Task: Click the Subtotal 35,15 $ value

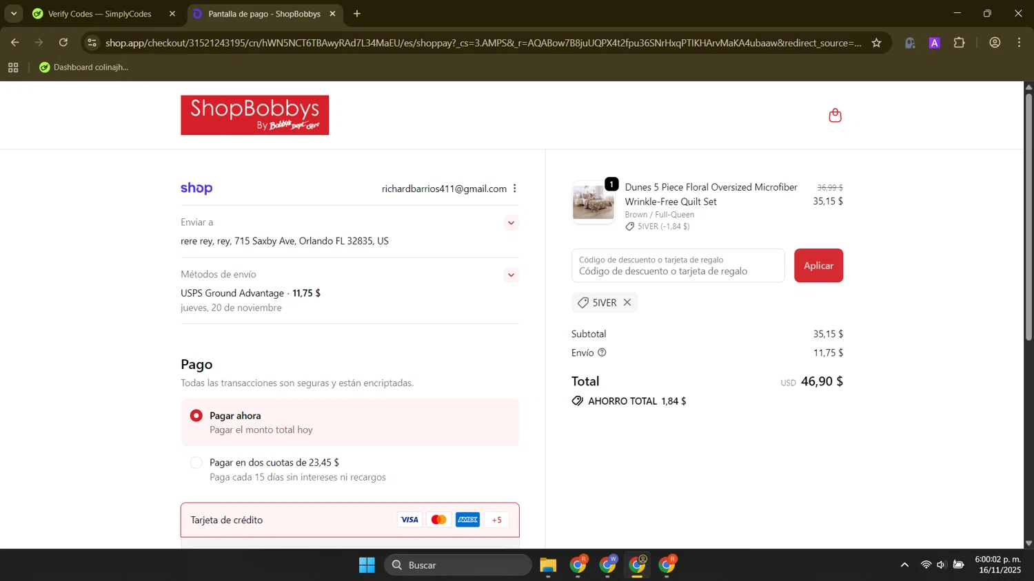Action: [828, 334]
